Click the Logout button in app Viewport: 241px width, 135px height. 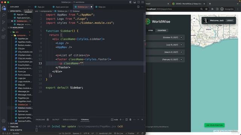click(230, 20)
